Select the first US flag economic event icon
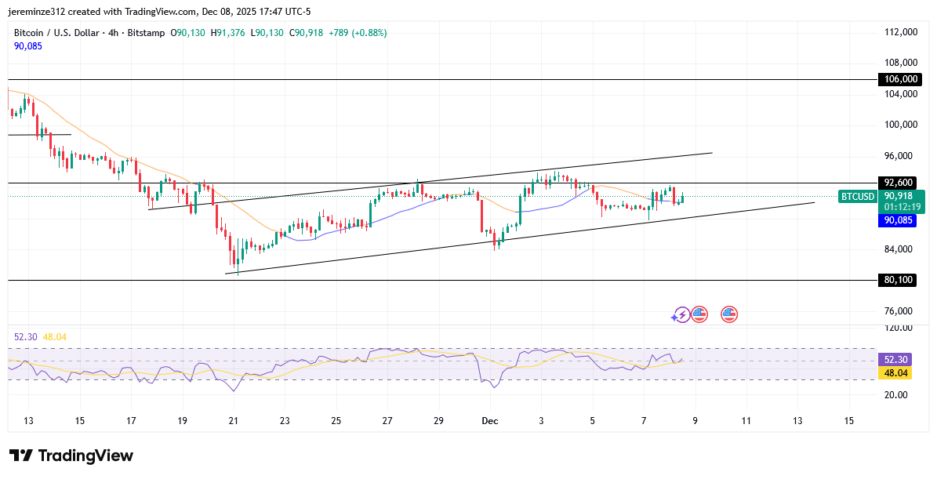937x479 pixels. click(698, 314)
